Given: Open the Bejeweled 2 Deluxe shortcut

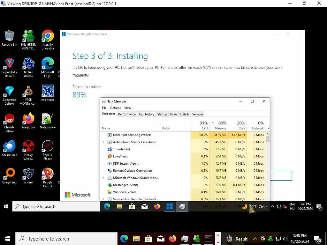Looking at the screenshot, I should [x=9, y=67].
